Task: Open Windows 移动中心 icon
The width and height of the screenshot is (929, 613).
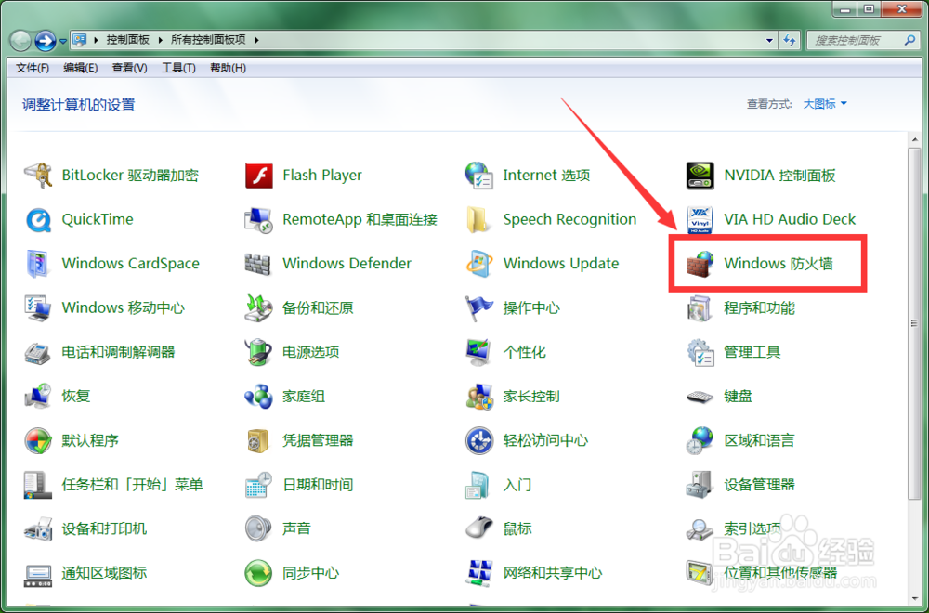Action: pos(38,308)
